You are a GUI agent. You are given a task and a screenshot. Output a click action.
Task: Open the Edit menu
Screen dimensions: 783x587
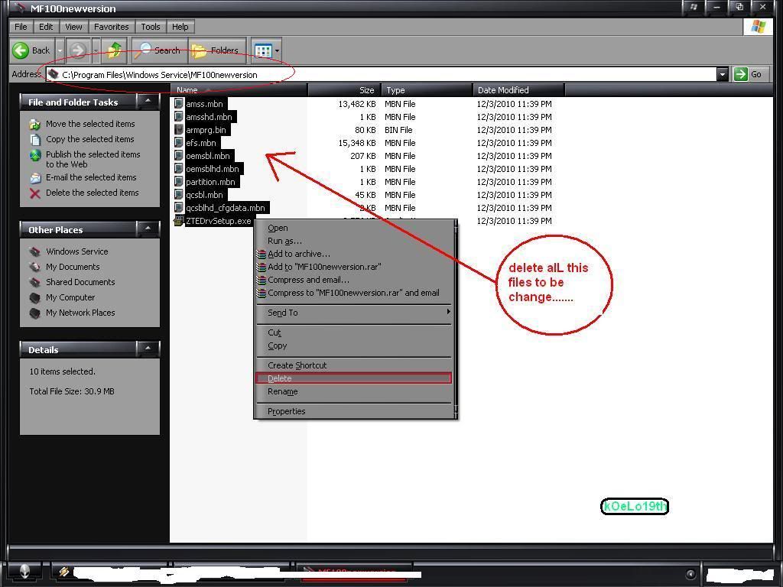(46, 27)
